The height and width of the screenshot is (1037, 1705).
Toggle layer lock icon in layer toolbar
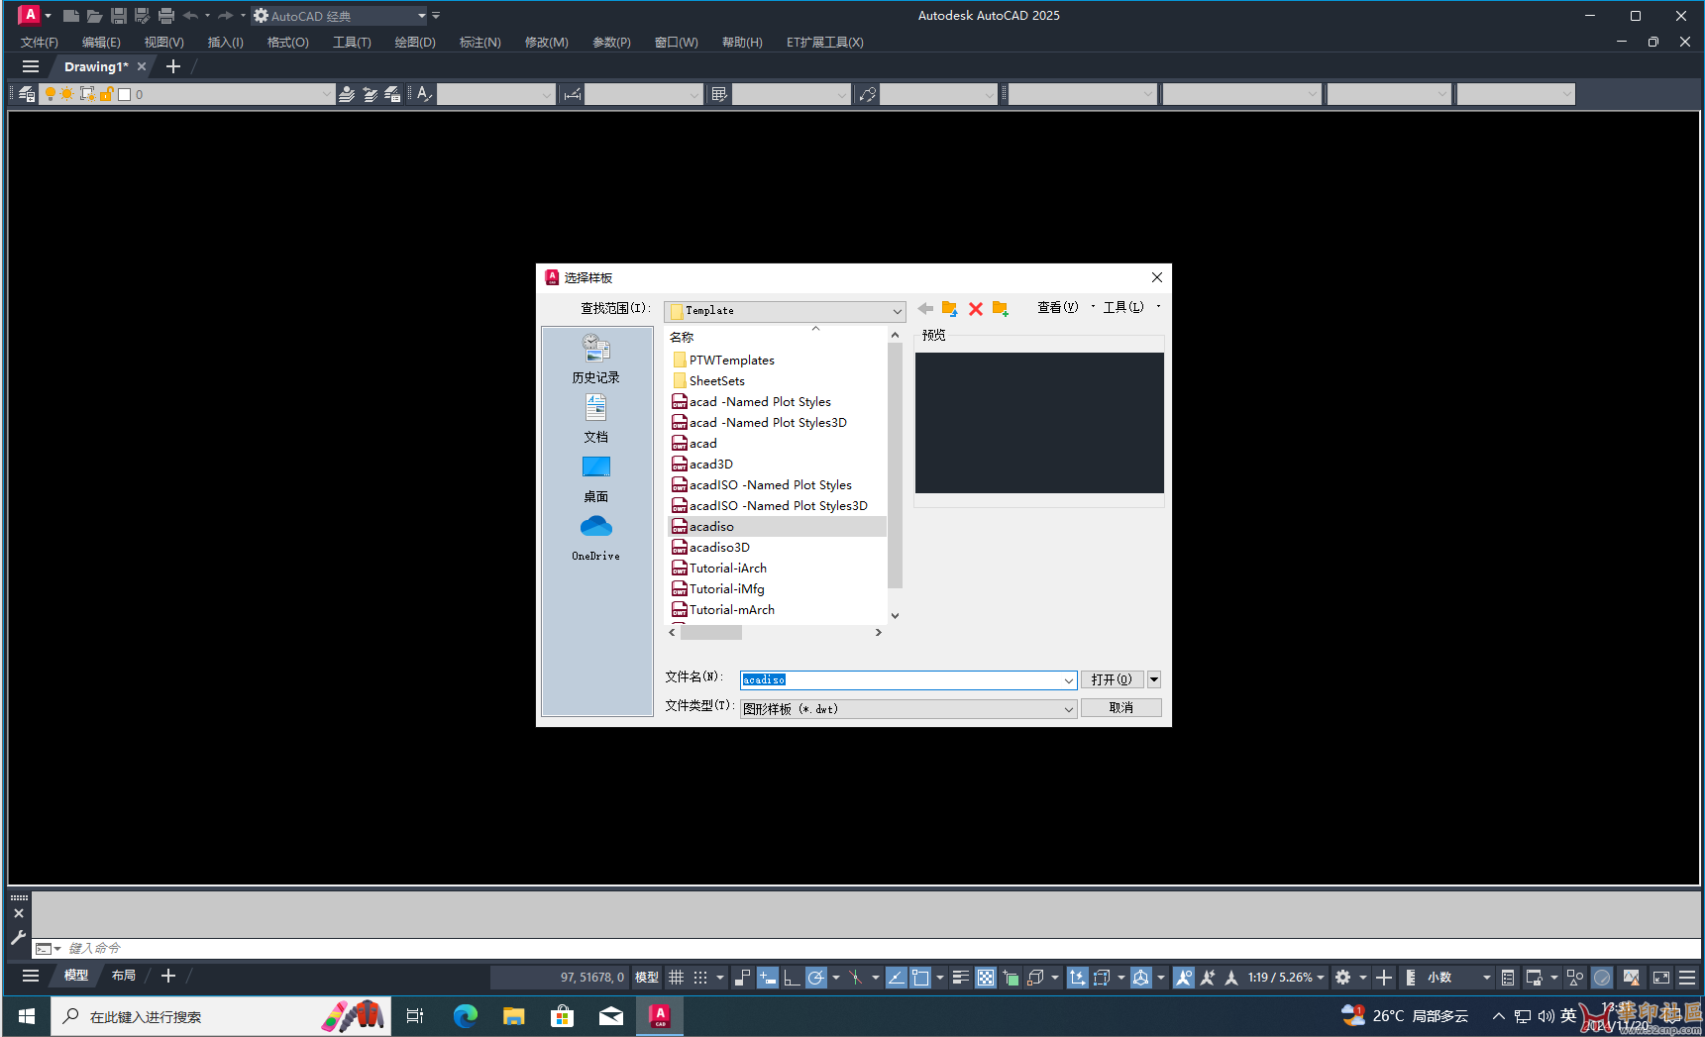click(106, 94)
